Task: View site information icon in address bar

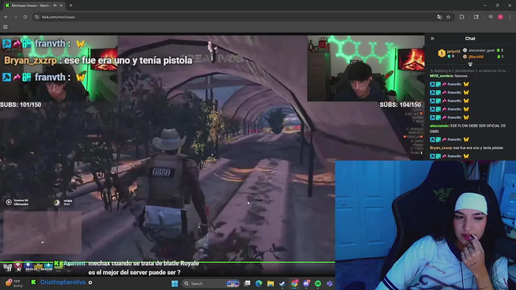Action: (x=37, y=17)
